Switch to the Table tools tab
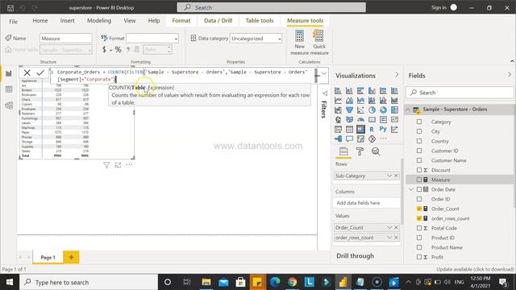 coord(260,21)
